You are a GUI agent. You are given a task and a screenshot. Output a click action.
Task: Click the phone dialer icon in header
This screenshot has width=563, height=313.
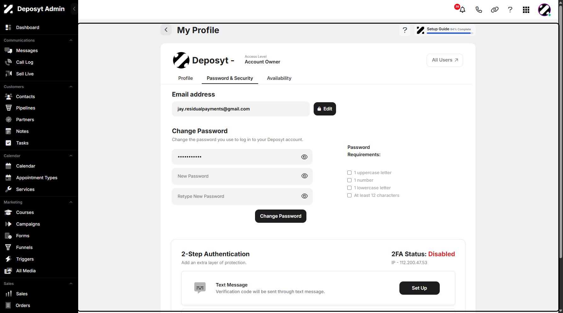pyautogui.click(x=479, y=10)
